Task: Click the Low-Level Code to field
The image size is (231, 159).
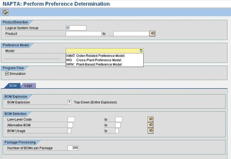Action: tap(119, 119)
